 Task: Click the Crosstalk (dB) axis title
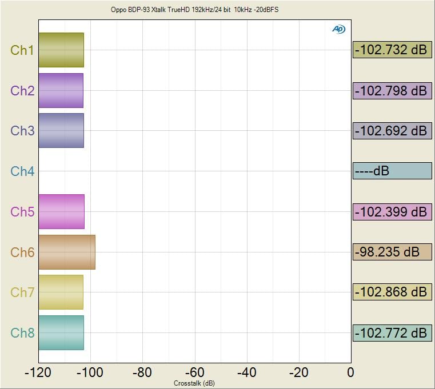tap(194, 383)
